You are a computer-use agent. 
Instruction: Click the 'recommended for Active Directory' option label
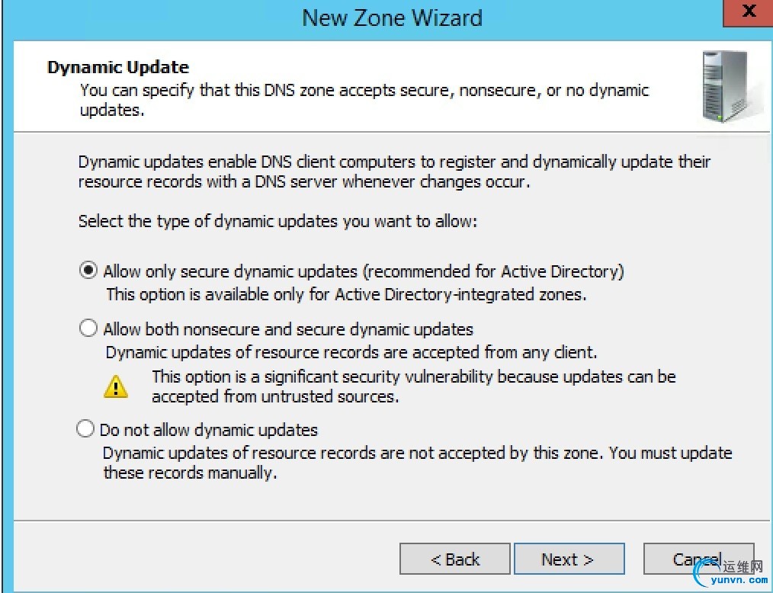(364, 271)
